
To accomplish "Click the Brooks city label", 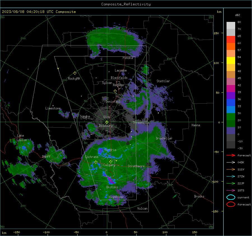I will click(x=199, y=196).
